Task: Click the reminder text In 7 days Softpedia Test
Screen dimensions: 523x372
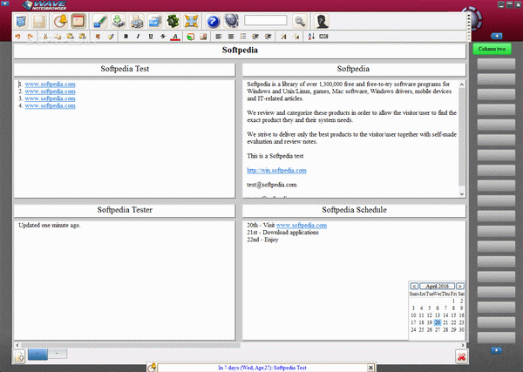Action: click(x=262, y=368)
